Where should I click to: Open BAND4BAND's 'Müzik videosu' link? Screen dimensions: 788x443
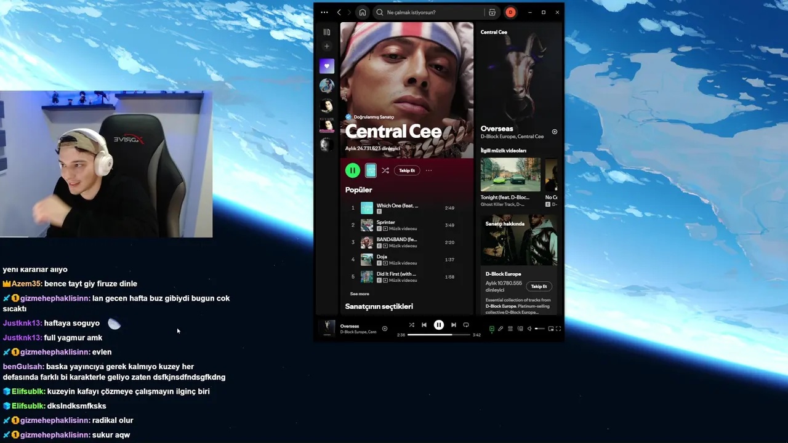[x=403, y=246]
